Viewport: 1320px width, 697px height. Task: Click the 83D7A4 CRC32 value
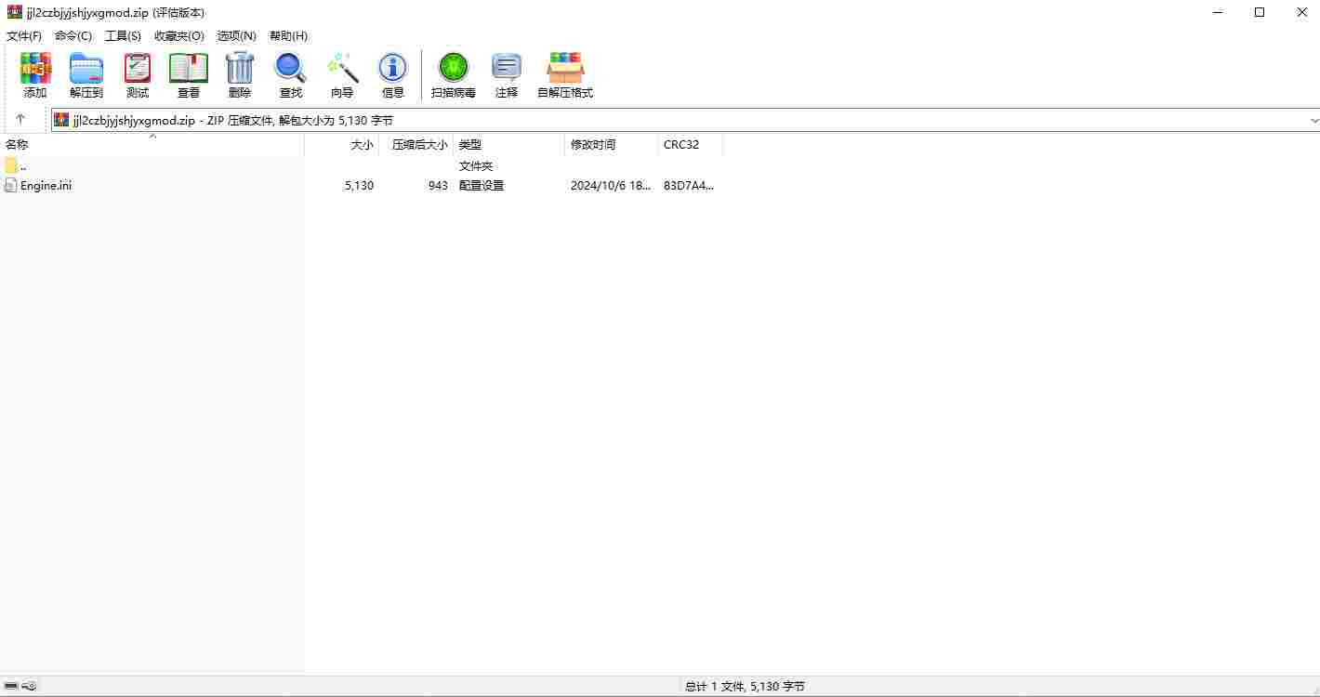pyautogui.click(x=689, y=185)
